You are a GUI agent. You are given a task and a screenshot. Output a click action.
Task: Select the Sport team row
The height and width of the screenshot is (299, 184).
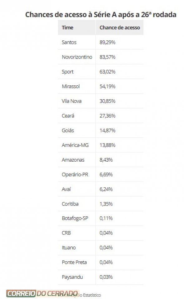tap(101, 72)
